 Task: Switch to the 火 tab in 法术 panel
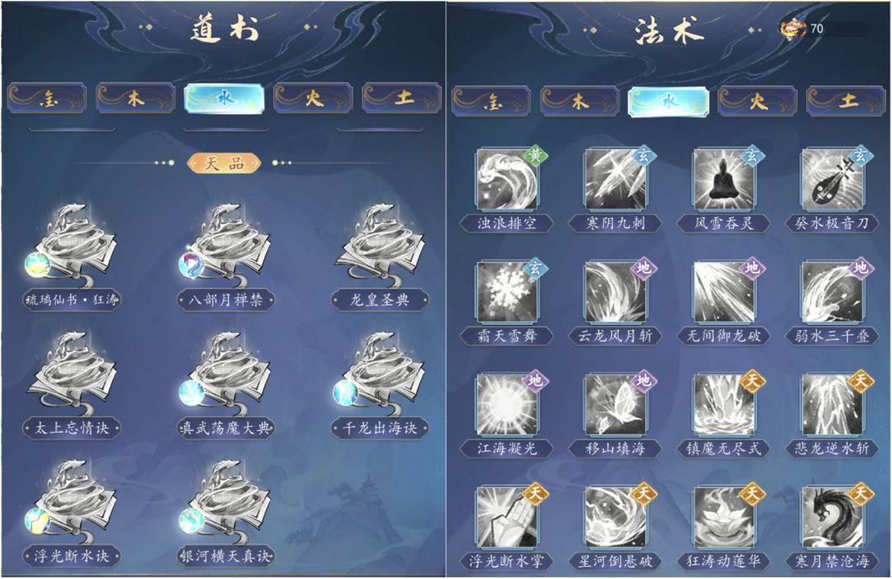point(757,102)
